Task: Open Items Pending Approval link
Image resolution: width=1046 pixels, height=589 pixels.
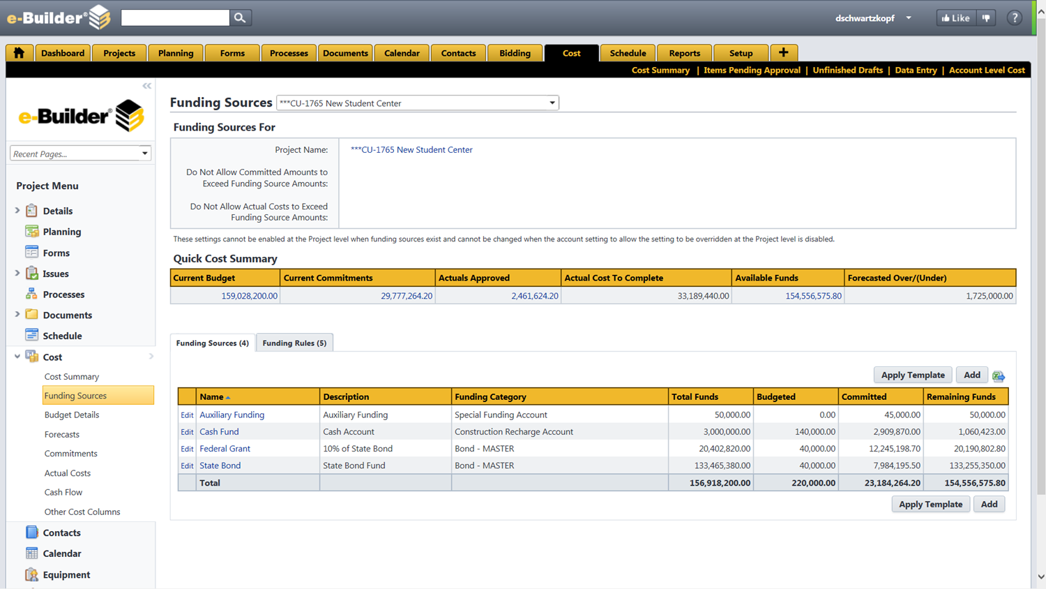Action: 752,70
